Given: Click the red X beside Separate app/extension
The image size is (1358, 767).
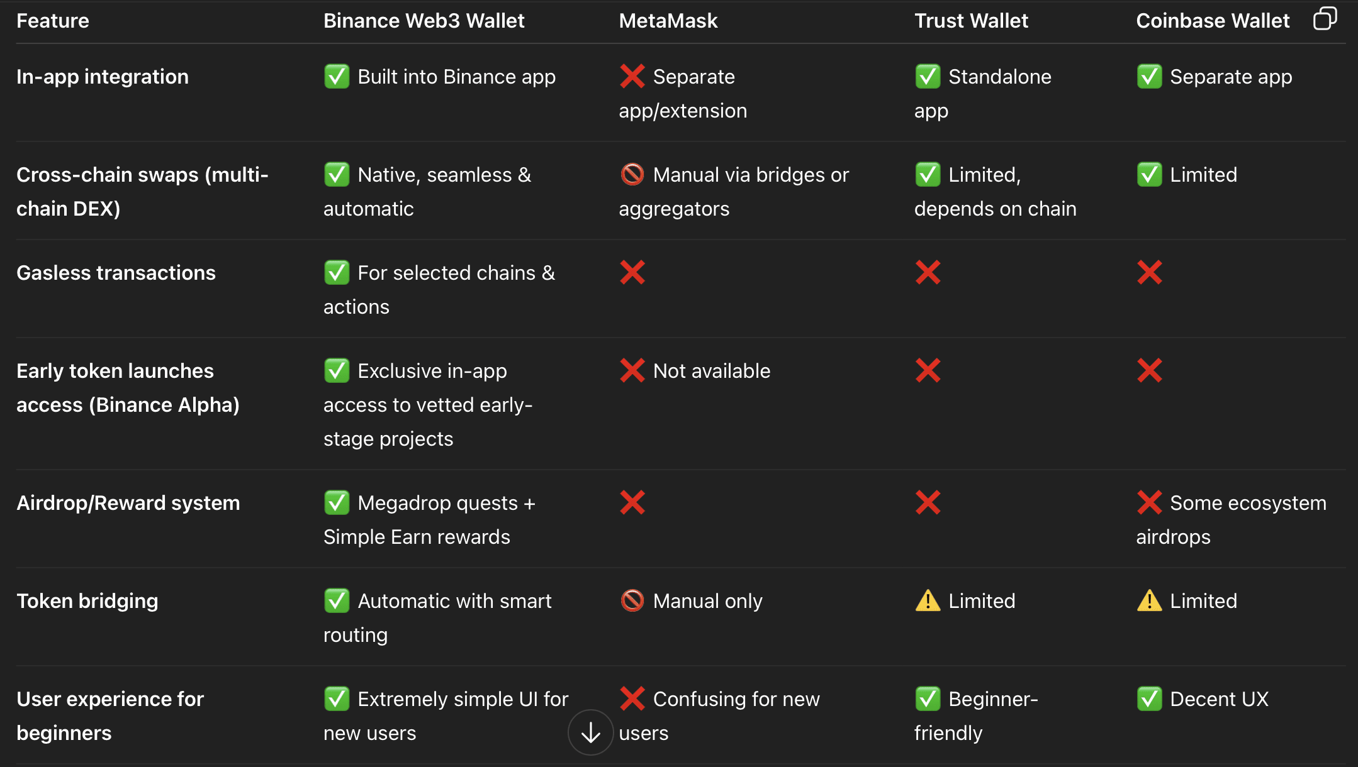Looking at the screenshot, I should click(x=632, y=77).
